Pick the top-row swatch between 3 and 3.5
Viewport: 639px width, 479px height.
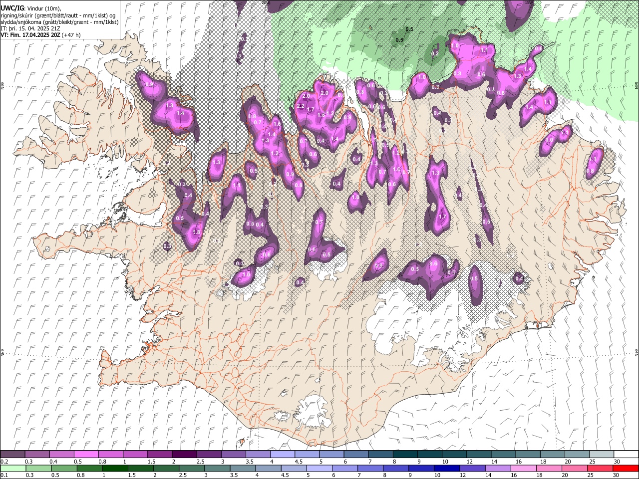pyautogui.click(x=233, y=454)
